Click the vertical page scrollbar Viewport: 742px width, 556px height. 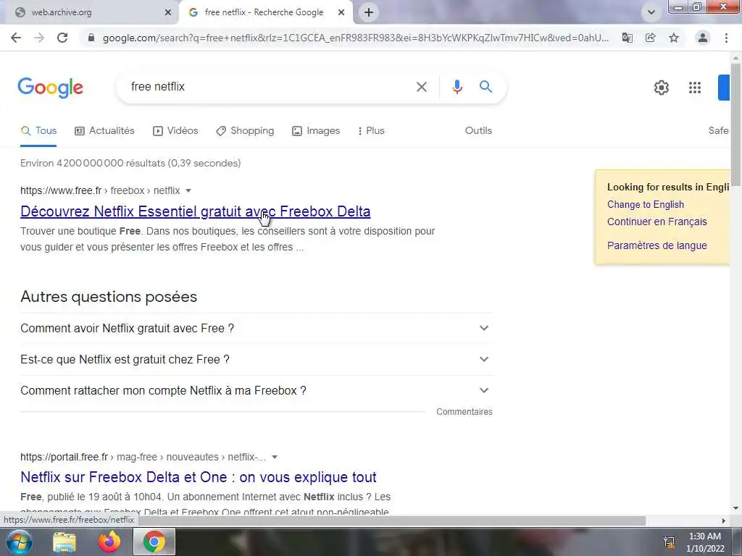coord(735,125)
